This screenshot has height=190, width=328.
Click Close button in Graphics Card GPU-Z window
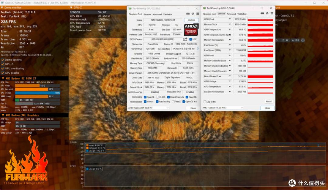[x=193, y=108]
